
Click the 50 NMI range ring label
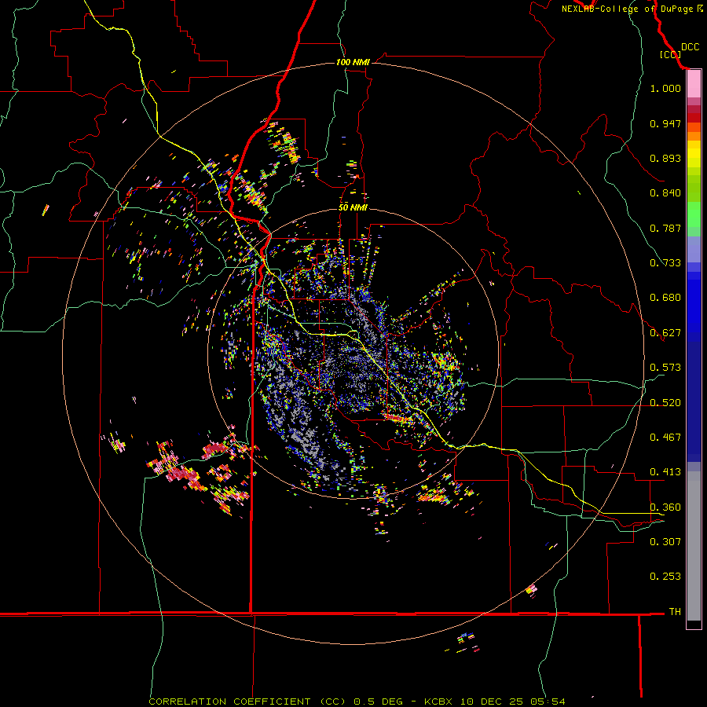click(x=353, y=207)
